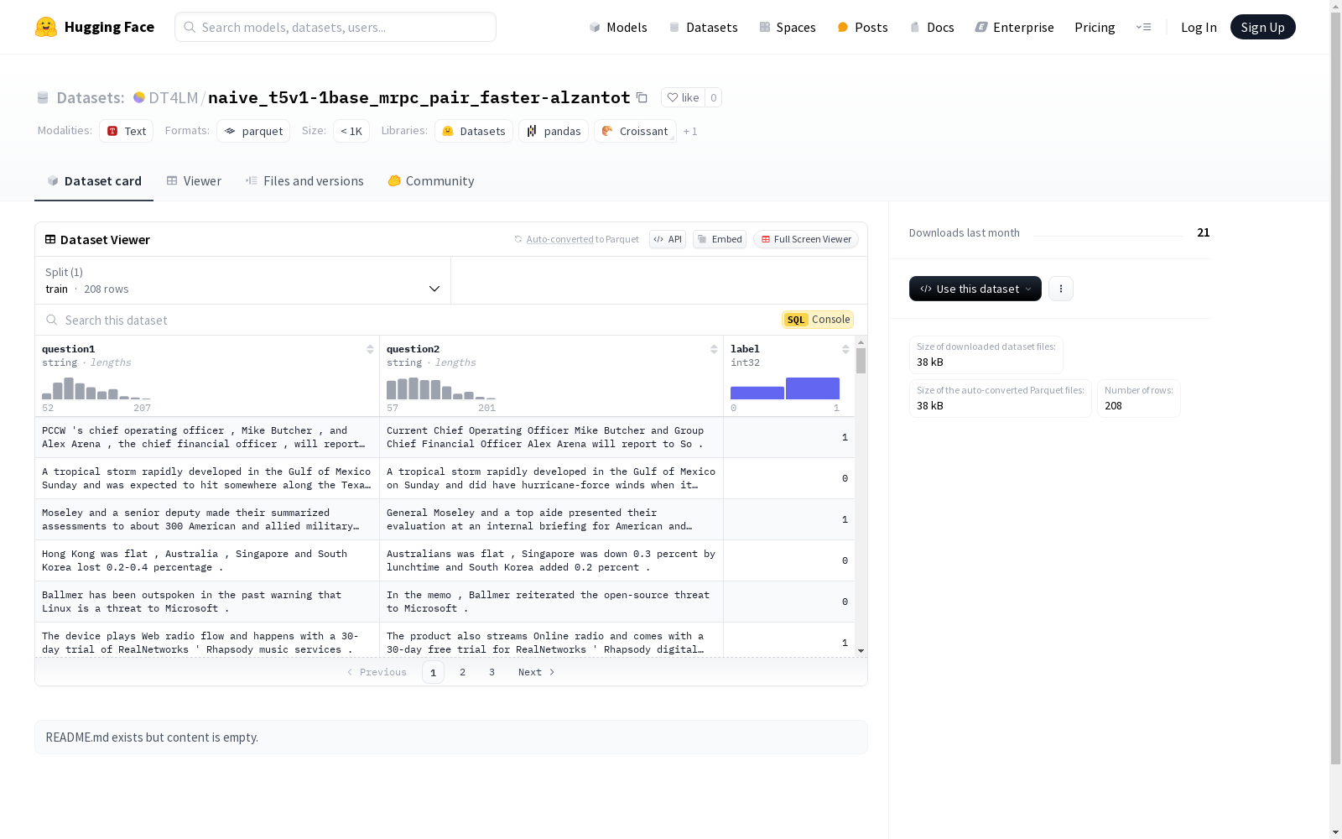The width and height of the screenshot is (1342, 839).
Task: Open Spaces in top navigation
Action: 788,27
